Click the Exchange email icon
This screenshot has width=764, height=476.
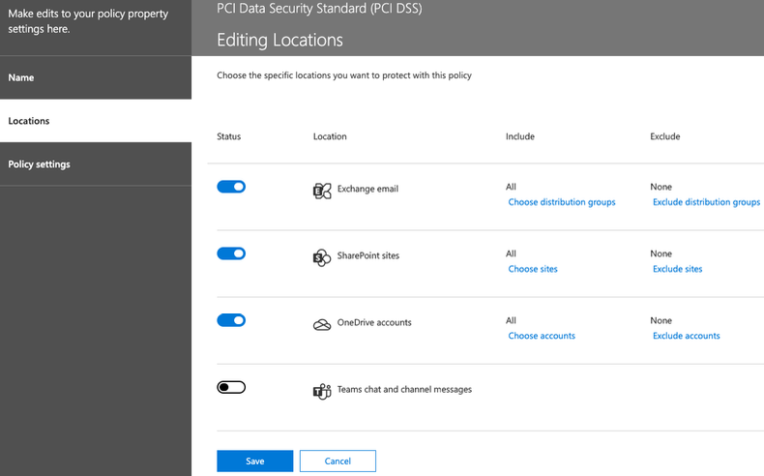(x=322, y=191)
